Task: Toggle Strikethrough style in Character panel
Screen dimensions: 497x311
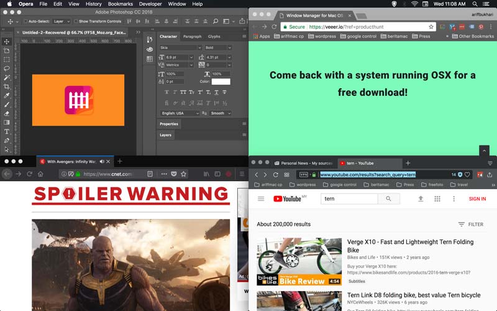Action: pos(224,92)
